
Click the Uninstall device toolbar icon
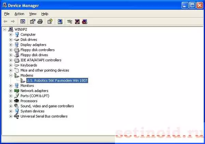point(77,21)
